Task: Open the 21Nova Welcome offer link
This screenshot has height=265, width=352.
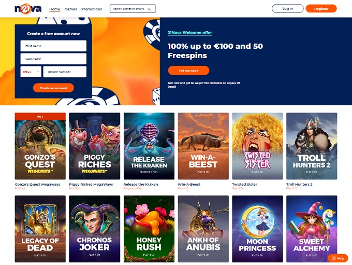Action: click(x=189, y=33)
